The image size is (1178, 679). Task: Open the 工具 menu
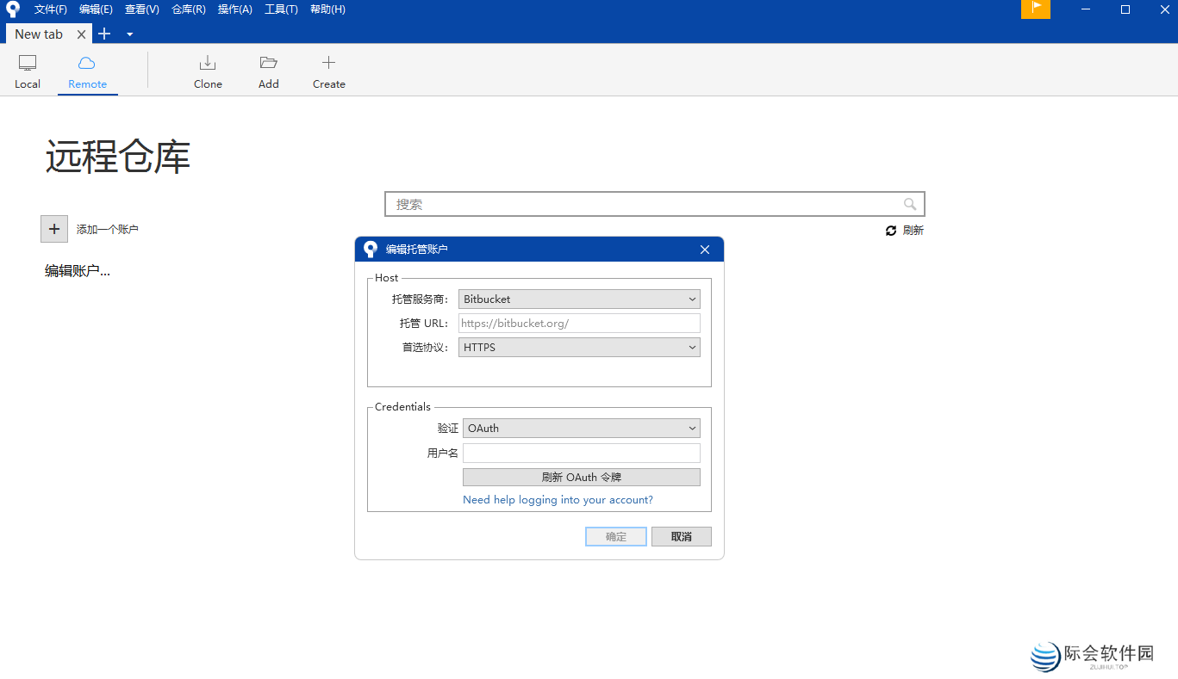coord(280,9)
